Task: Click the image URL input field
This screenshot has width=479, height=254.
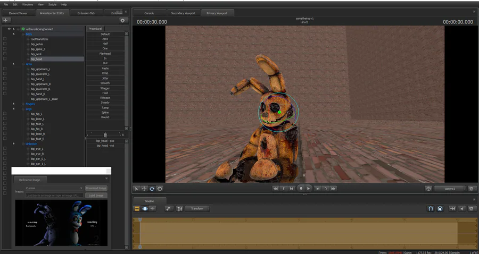Action: [54, 196]
